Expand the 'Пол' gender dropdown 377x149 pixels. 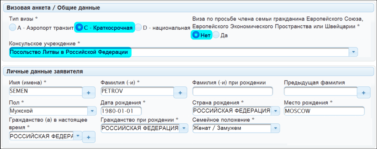click(x=91, y=111)
